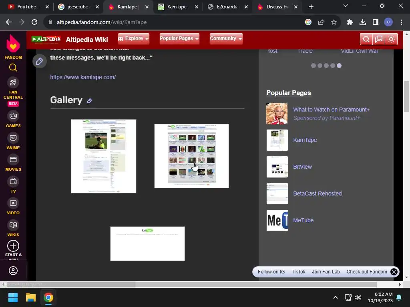The width and height of the screenshot is (410, 307).
Task: Toggle light theme with sun icon
Action: click(x=391, y=39)
